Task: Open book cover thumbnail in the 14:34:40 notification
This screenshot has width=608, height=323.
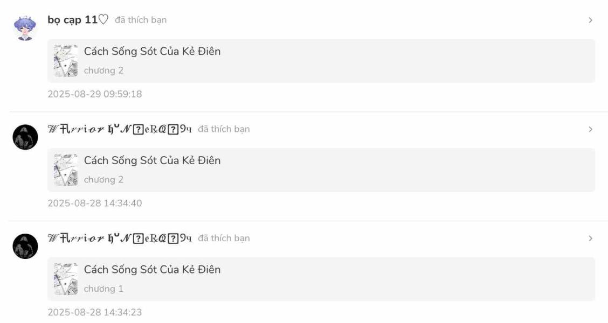Action: (66, 170)
